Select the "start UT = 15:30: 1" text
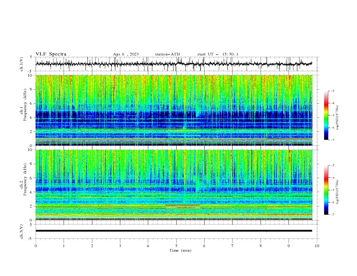357x276 pixels. (218, 54)
